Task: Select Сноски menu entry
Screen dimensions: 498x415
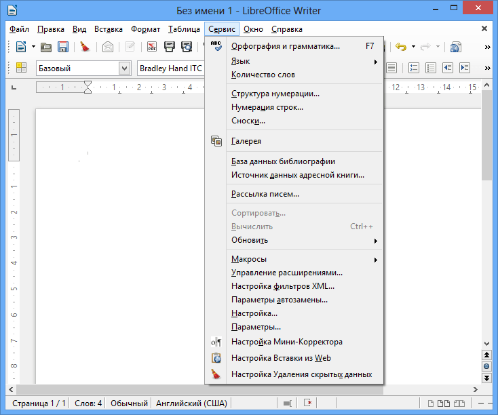Action: click(294, 121)
